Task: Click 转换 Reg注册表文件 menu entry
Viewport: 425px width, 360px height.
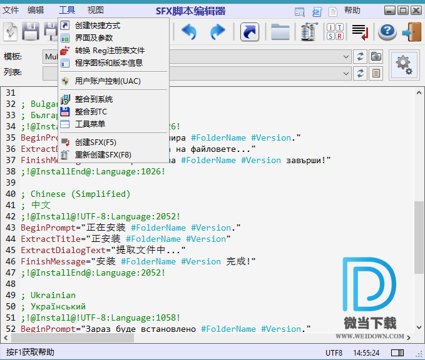Action: [x=110, y=51]
